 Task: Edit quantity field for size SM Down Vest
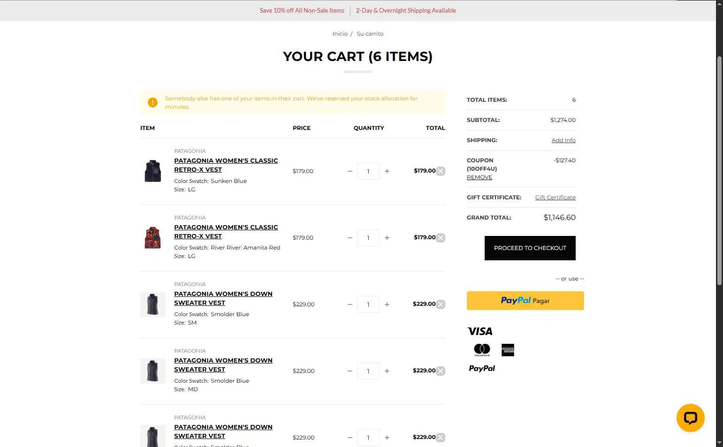pos(368,304)
